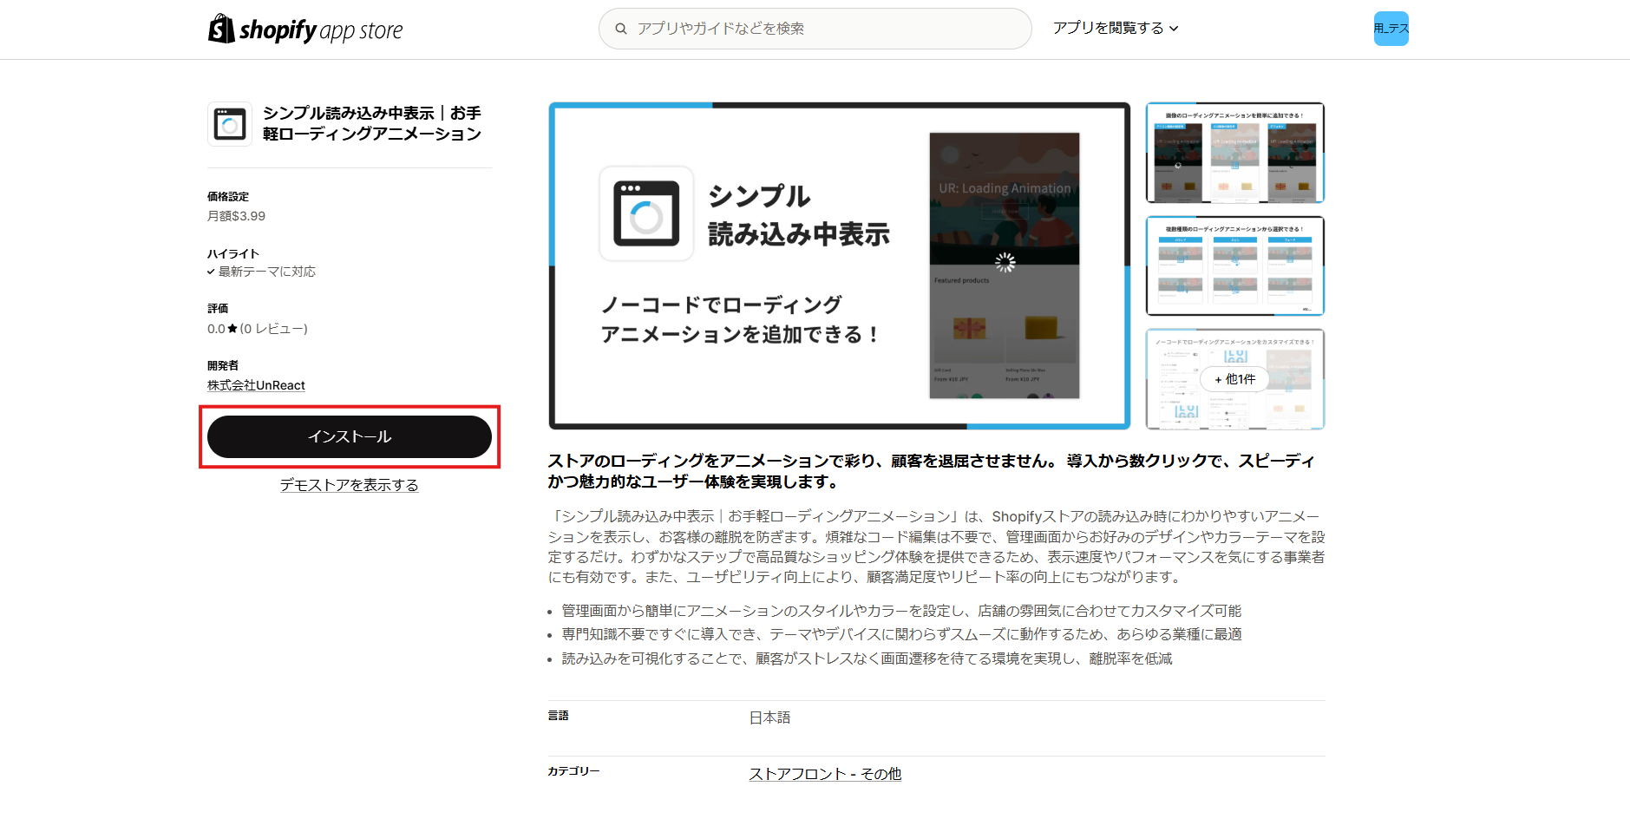1630x819 pixels.
Task: Open the 用_テス account avatar
Action: [x=1390, y=29]
